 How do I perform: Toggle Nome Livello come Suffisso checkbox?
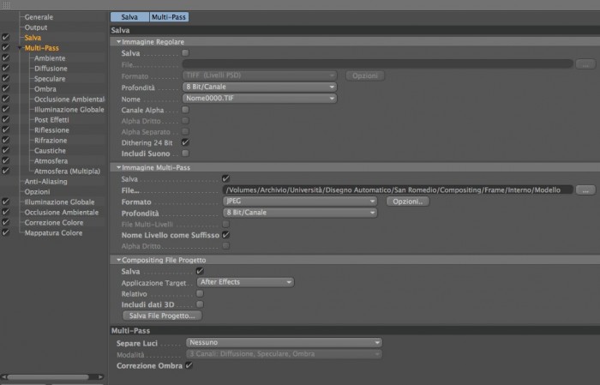coord(225,235)
